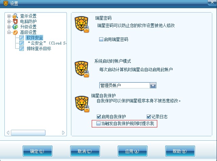The height and width of the screenshot is (161, 217).
Task: Click the globe icon beside 升级设置
Action: (15, 27)
